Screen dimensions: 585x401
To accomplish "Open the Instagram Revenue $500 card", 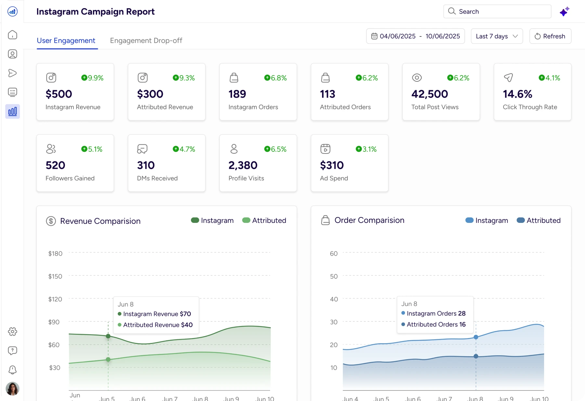I will click(75, 92).
